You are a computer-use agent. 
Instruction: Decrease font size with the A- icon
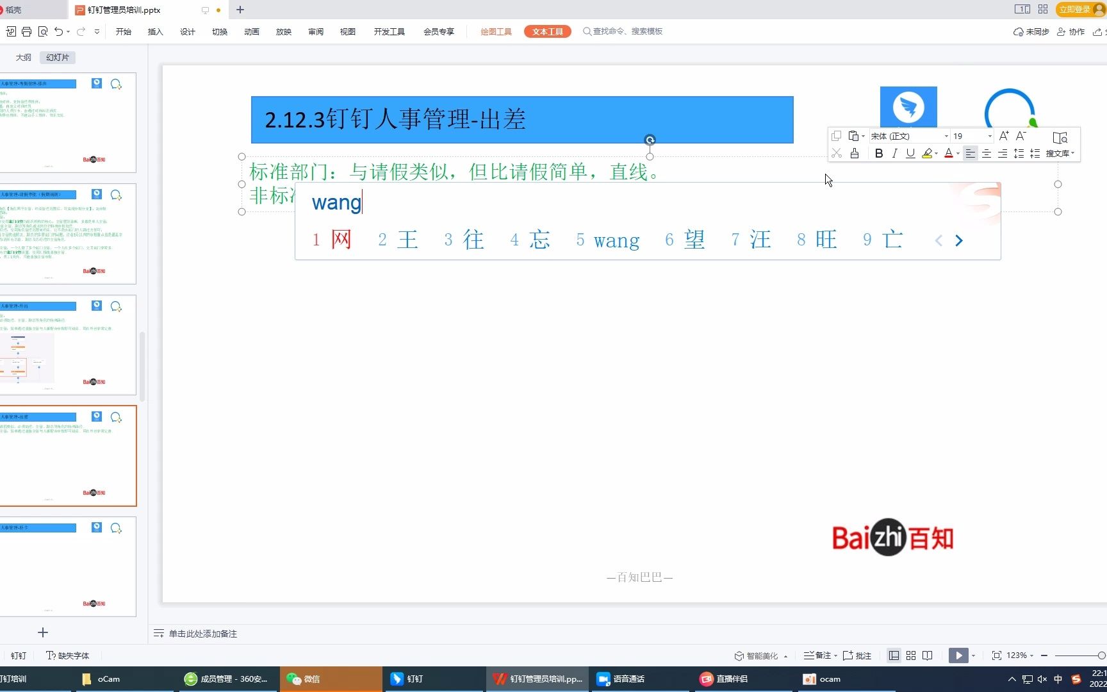1021,136
